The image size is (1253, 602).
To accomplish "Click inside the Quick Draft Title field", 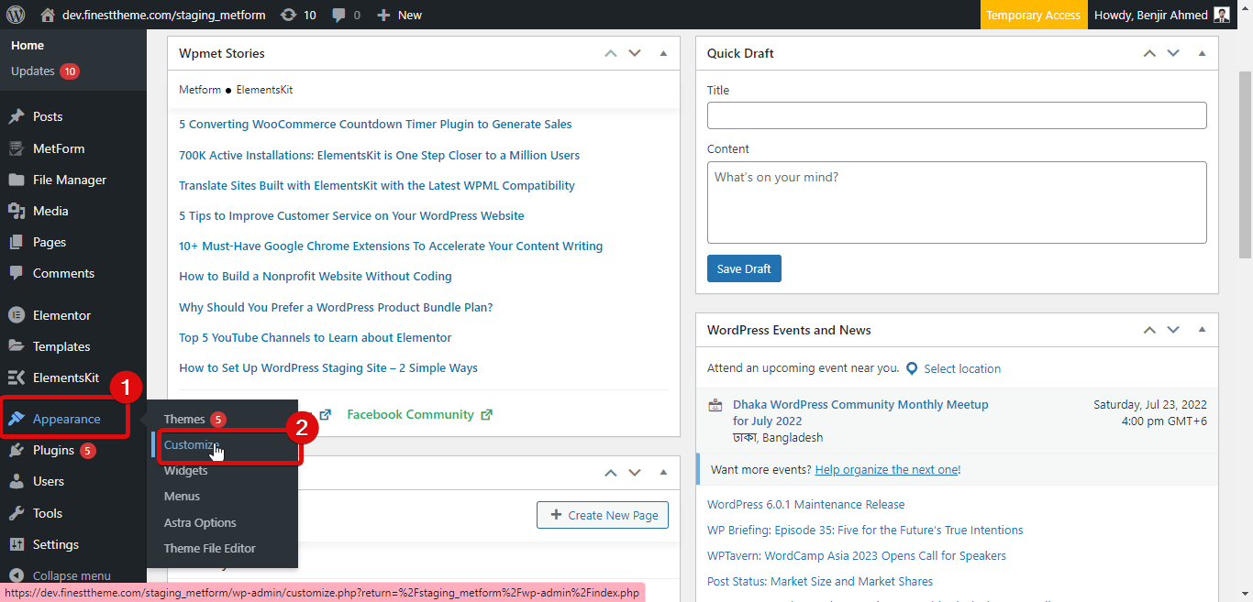I will tap(957, 115).
